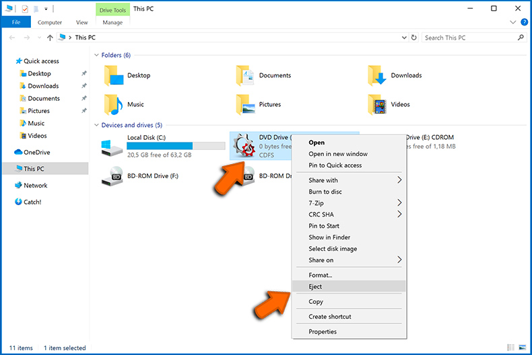Choose Select disk image
Screen dimensions: 532x355
pyautogui.click(x=349, y=249)
